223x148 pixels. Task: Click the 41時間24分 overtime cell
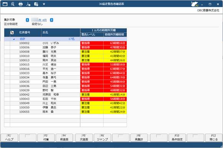click(x=115, y=112)
